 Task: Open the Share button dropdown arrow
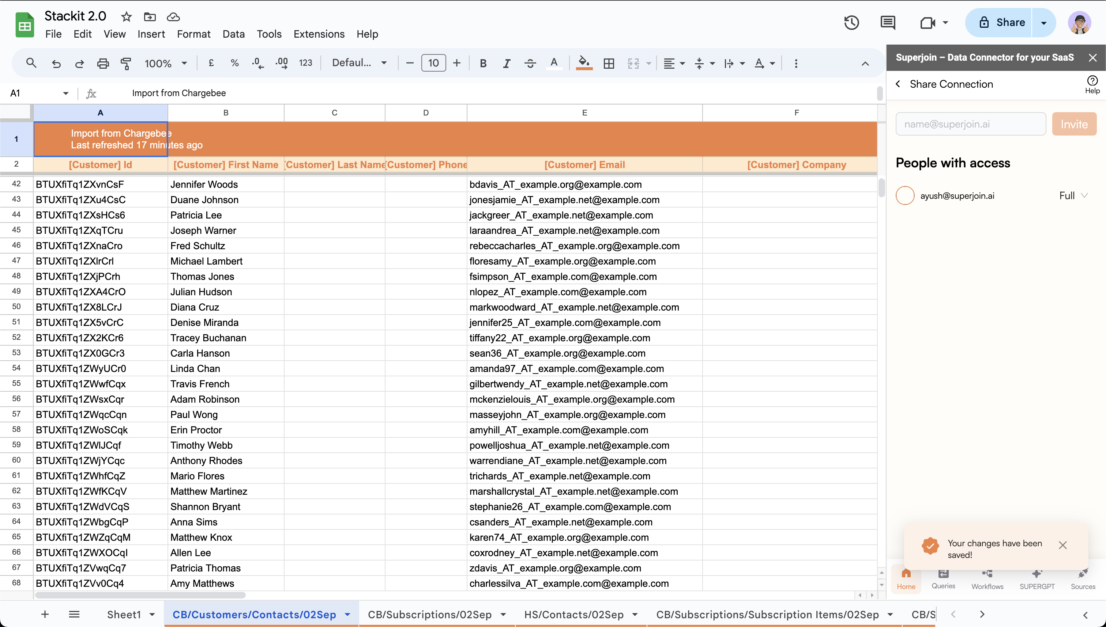click(1043, 22)
